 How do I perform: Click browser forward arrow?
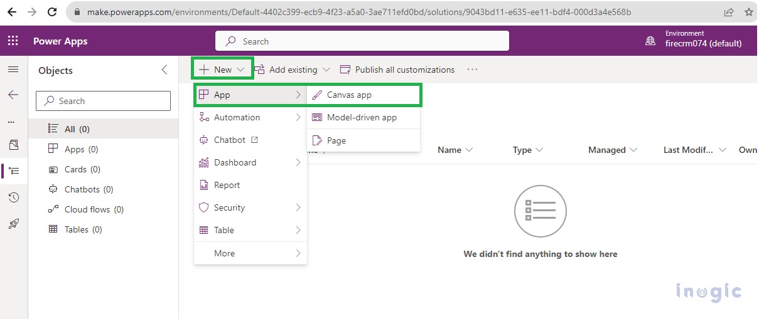pos(32,12)
